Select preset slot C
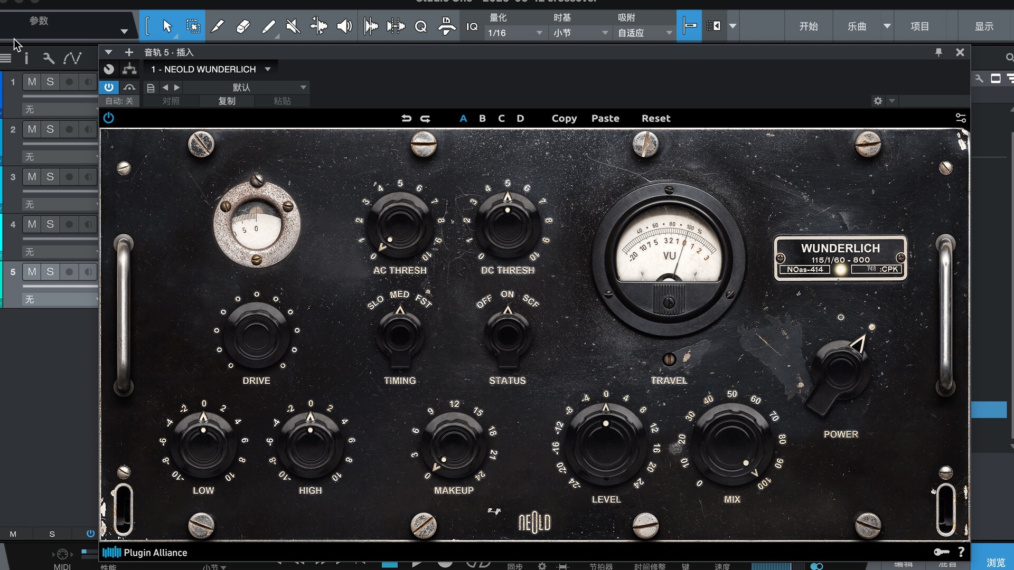Image resolution: width=1014 pixels, height=570 pixels. pos(501,118)
